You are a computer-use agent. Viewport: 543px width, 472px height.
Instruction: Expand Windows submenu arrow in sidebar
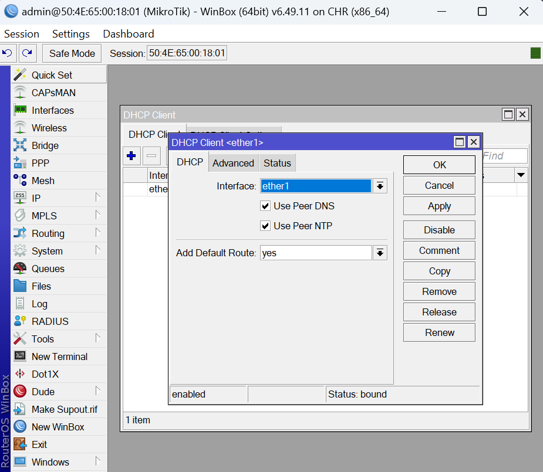[98, 461]
